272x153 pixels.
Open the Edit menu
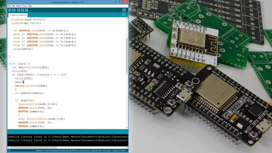click(x=13, y=6)
